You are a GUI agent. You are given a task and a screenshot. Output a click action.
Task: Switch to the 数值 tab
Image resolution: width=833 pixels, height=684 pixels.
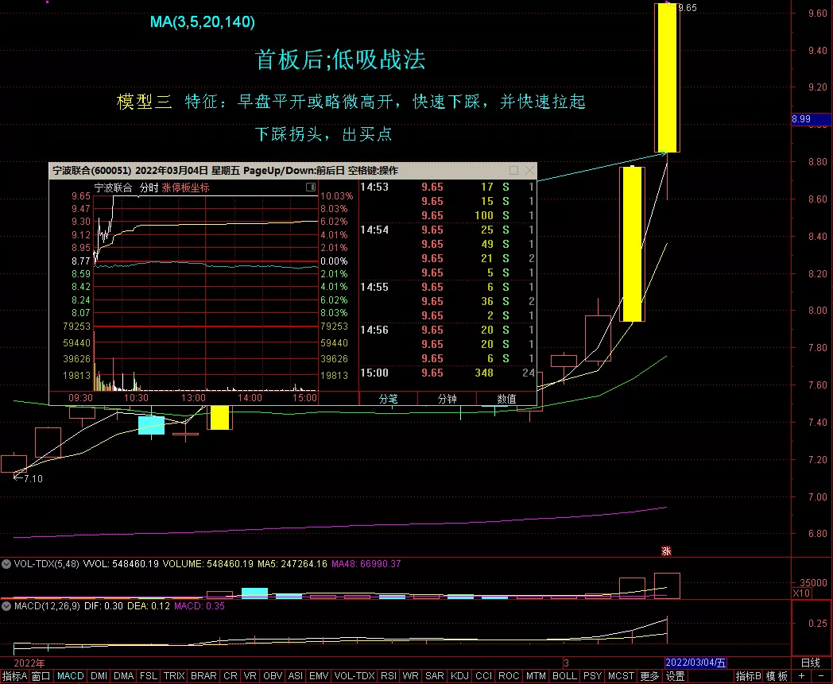pos(506,399)
